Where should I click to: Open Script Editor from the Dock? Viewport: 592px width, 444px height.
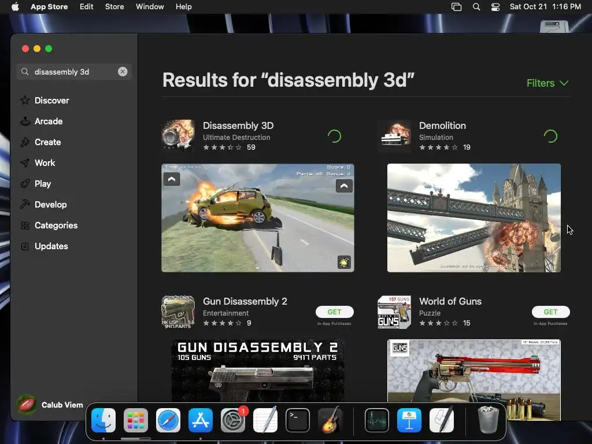point(442,420)
